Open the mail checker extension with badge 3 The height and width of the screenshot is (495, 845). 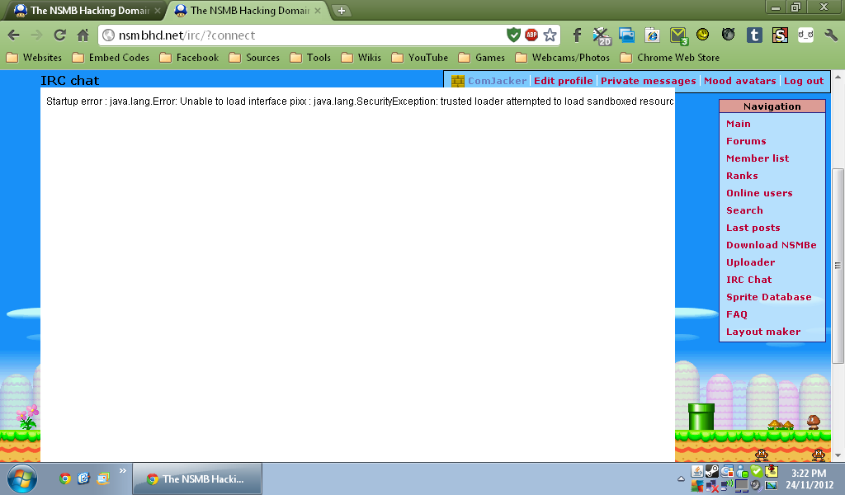point(678,35)
